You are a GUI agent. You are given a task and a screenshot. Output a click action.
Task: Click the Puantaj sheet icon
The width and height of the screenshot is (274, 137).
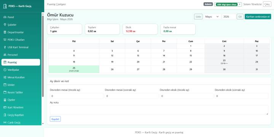tap(5, 62)
